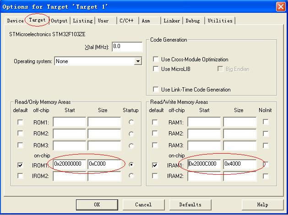Check the ROM3 default checkbox
This screenshot has height=215, width=288.
(20, 145)
